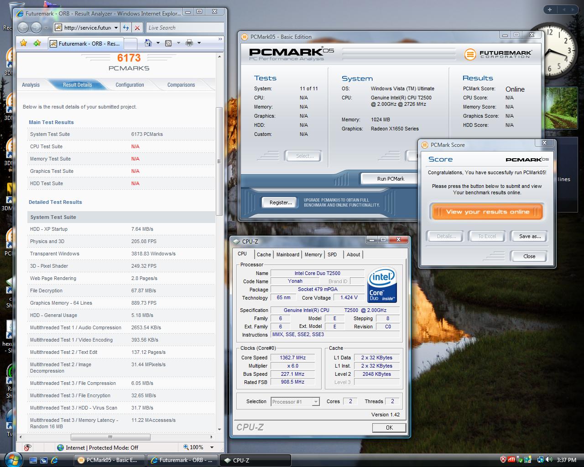Click the Intel Core Duo logo in CPU-Z
Image resolution: width=584 pixels, height=467 pixels.
coord(382,285)
